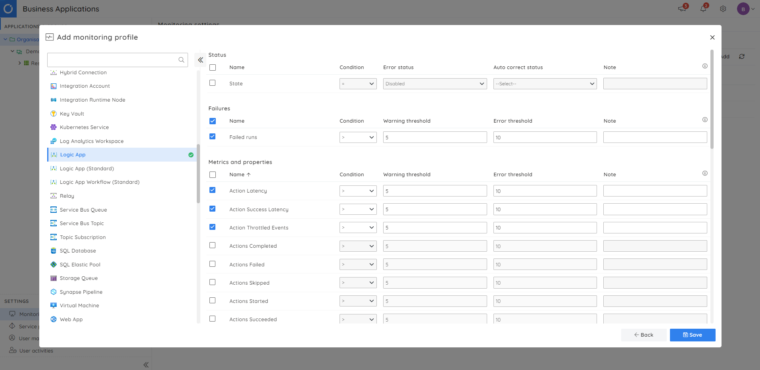Pick the SQL Database resource type
This screenshot has height=370, width=760.
pyautogui.click(x=78, y=251)
